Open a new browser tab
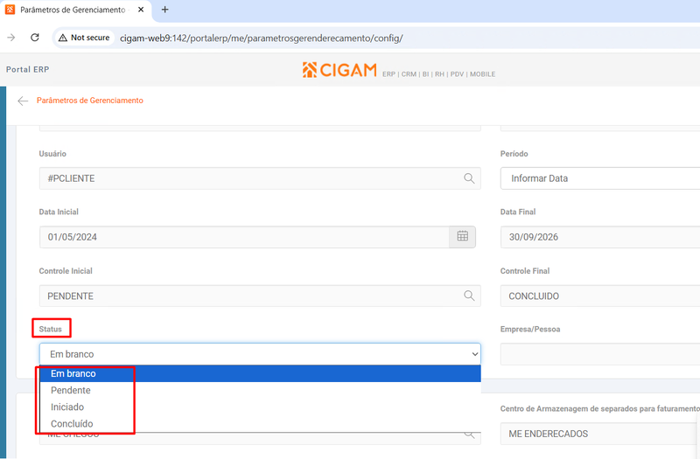Viewport: 700px width, 459px height. point(164,10)
